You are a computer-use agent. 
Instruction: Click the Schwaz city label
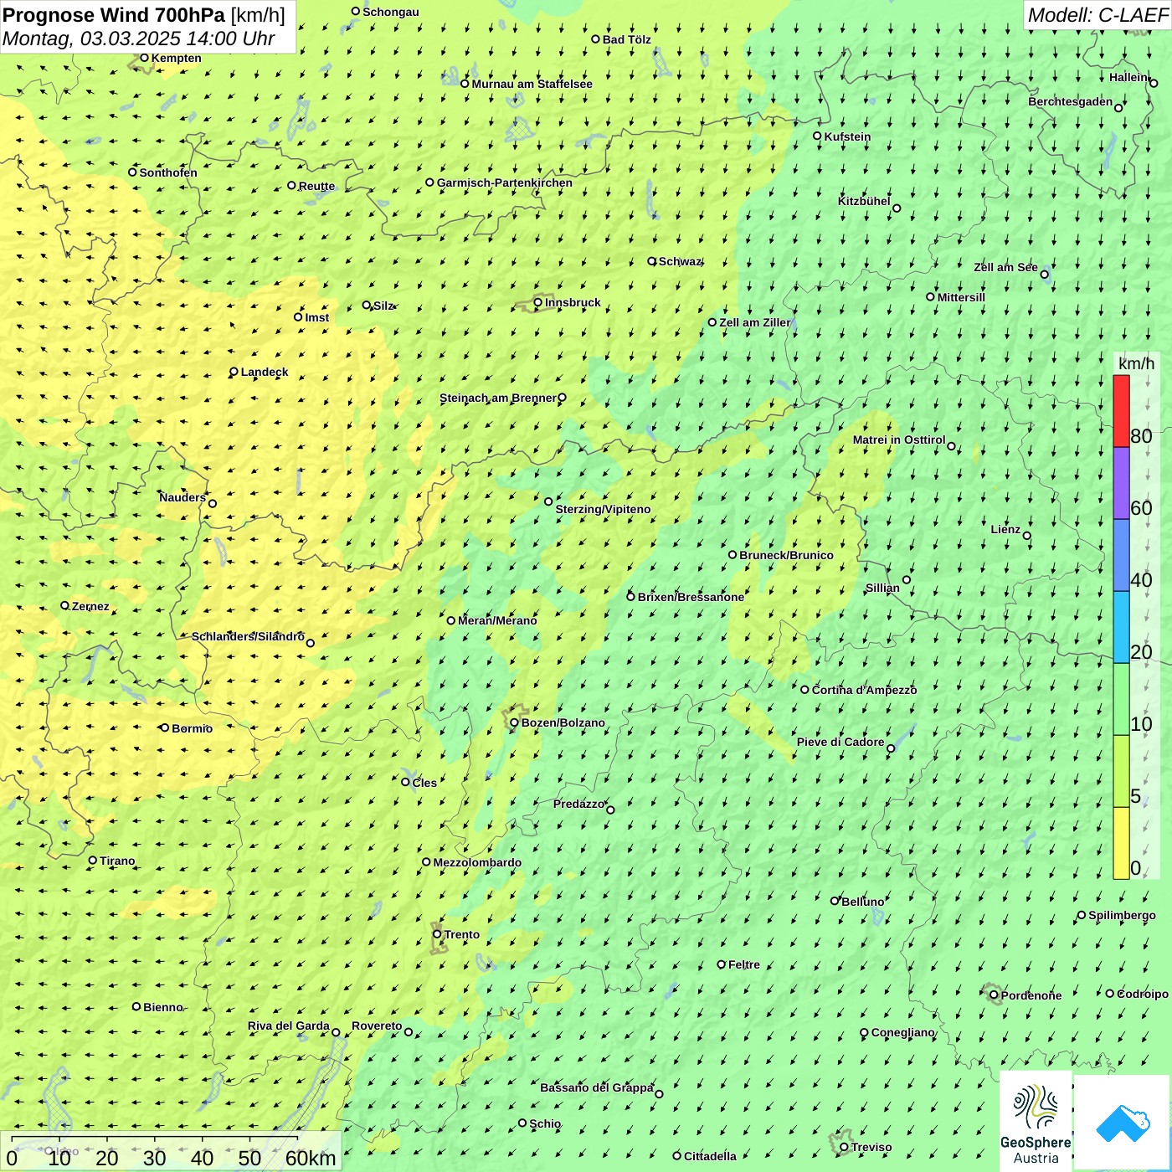click(680, 261)
